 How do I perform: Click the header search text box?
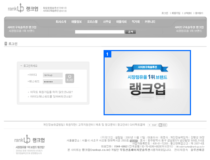100,32
